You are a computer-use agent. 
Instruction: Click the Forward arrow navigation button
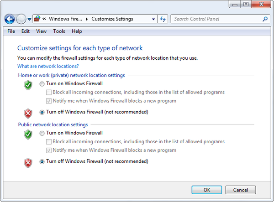point(21,19)
